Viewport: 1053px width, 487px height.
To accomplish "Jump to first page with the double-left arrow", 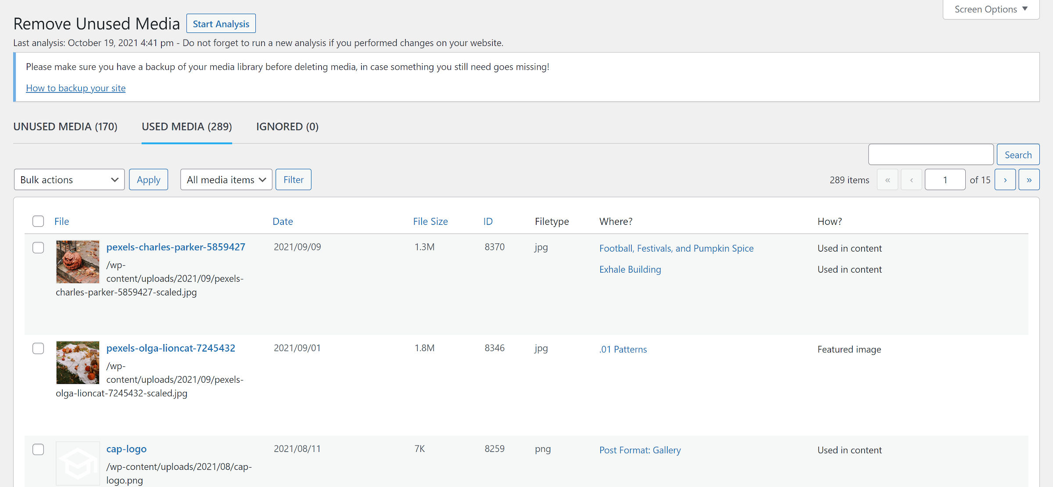I will (x=888, y=179).
